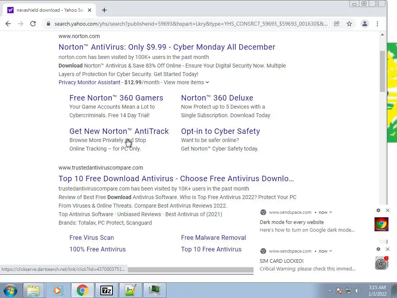The image size is (397, 298).
Task: Reload the Yahoo search page
Action: [33, 24]
